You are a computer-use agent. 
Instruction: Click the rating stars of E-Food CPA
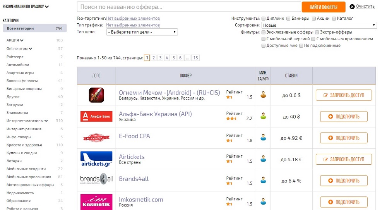[229, 140]
